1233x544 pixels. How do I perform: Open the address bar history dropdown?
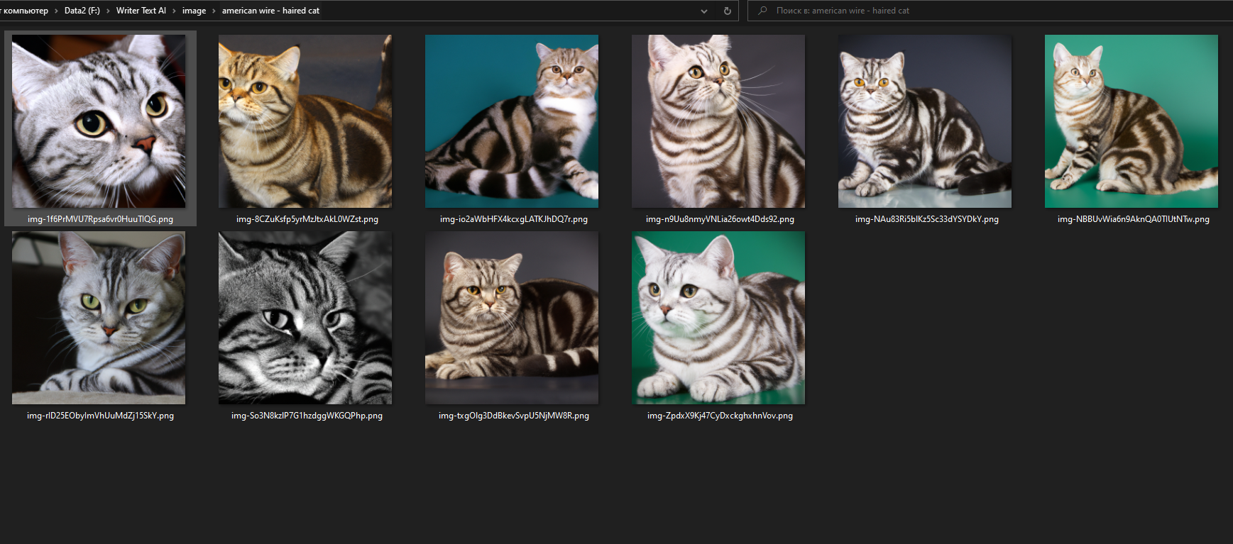pos(703,11)
